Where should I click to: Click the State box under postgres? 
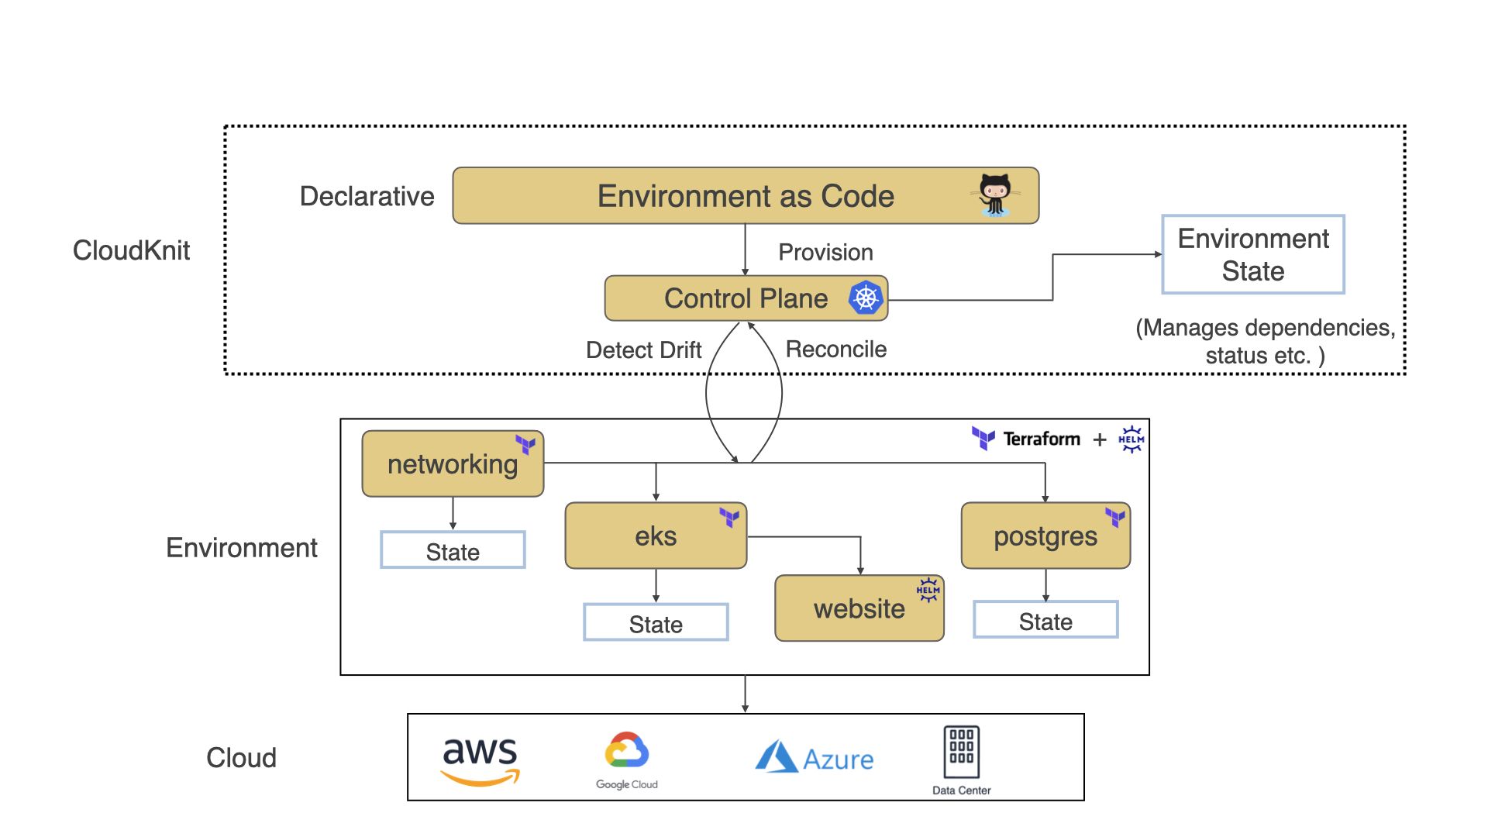coord(1045,620)
